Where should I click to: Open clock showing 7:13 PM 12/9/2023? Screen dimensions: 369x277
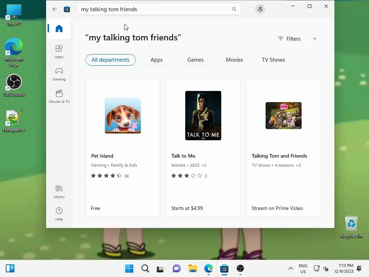pos(343,268)
